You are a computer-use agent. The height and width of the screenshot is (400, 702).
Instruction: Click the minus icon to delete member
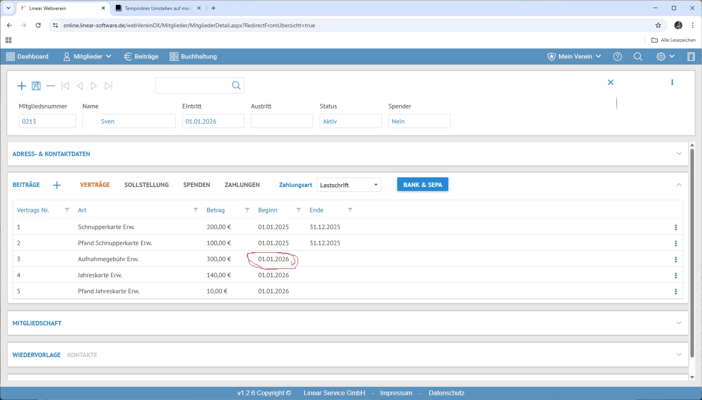[x=51, y=86]
